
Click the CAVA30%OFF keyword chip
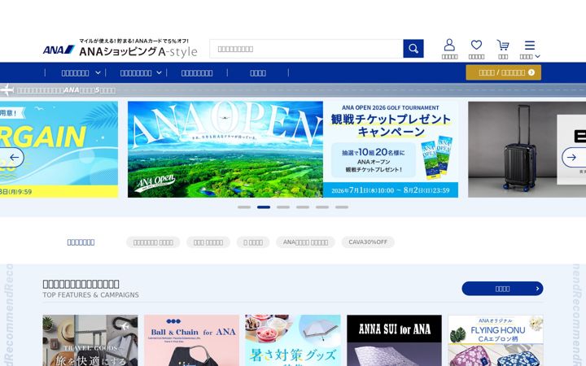pyautogui.click(x=368, y=242)
